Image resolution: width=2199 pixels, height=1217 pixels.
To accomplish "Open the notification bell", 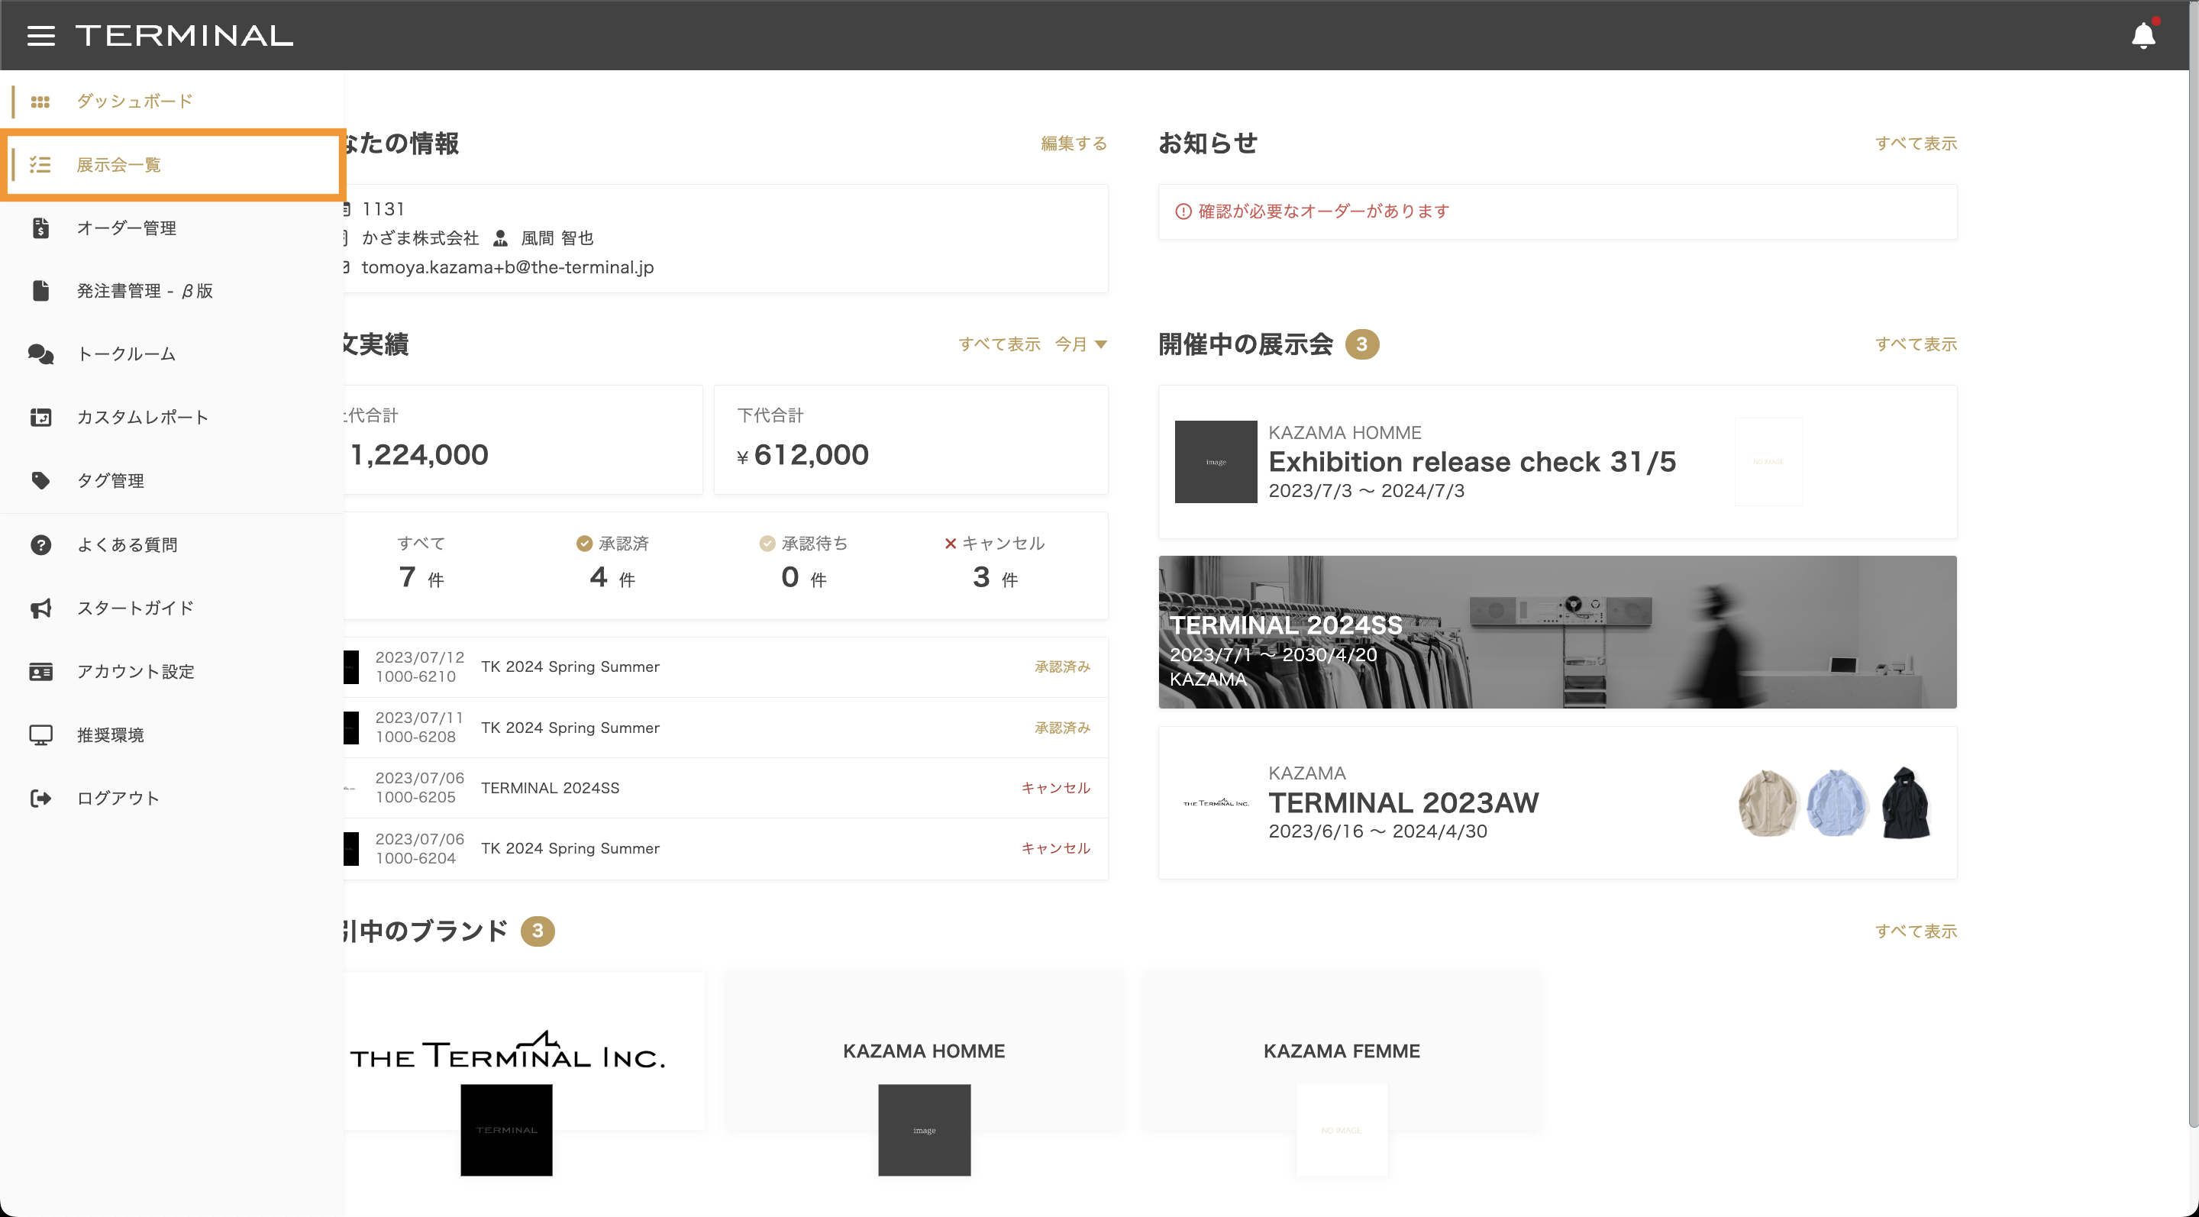I will pos(2142,36).
